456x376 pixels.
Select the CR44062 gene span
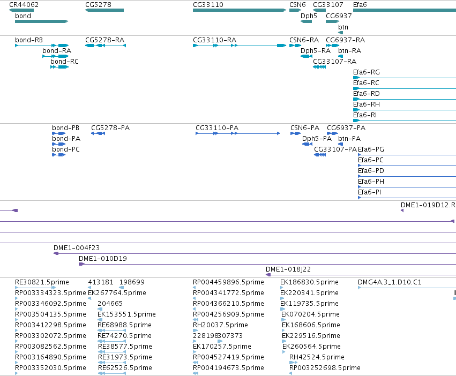21,10
